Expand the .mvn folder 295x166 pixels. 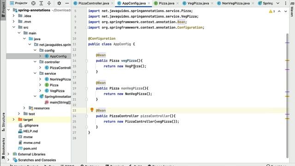pos(13,22)
